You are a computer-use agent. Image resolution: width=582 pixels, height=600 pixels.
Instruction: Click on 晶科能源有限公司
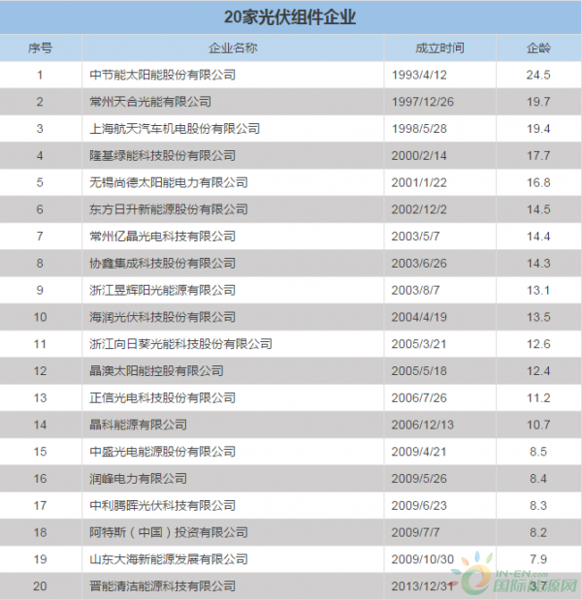coord(138,425)
